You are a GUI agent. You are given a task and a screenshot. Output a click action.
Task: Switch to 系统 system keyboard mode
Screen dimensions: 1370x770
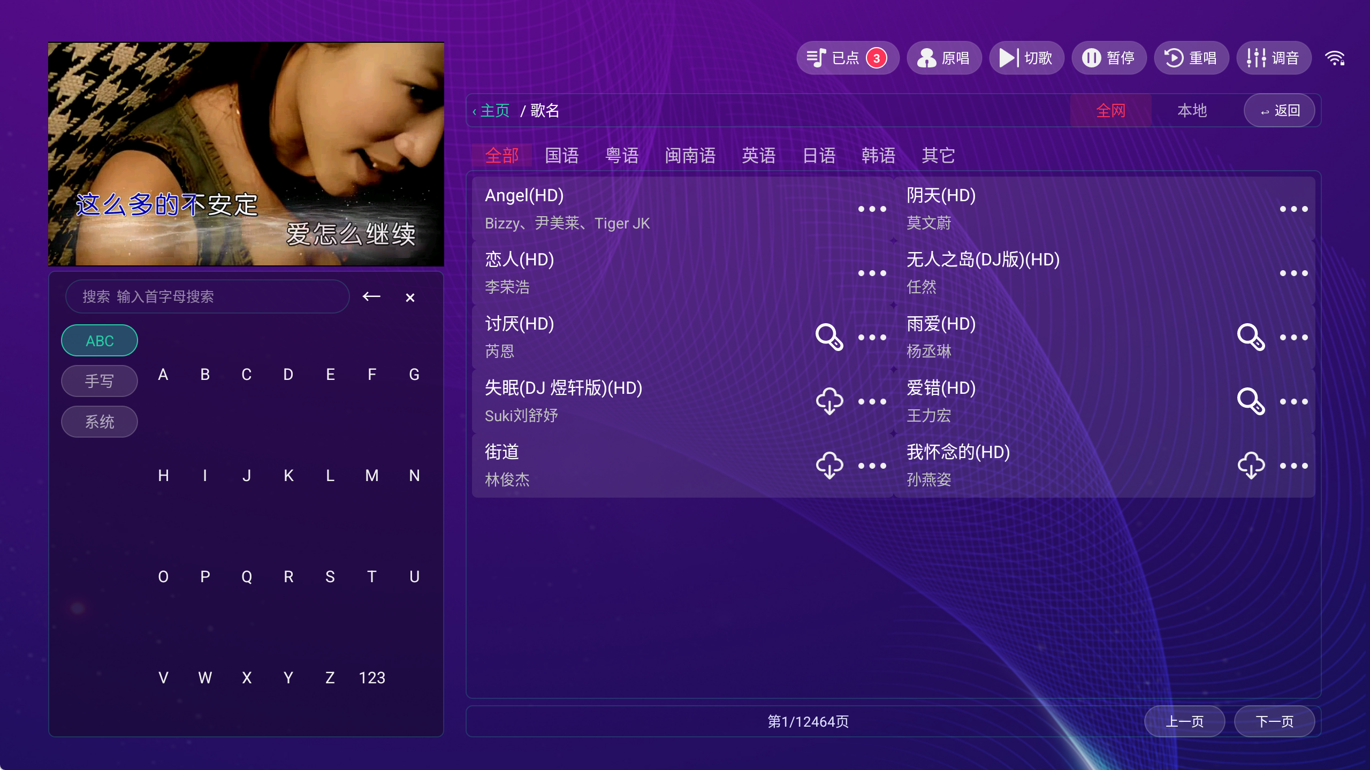coord(100,422)
